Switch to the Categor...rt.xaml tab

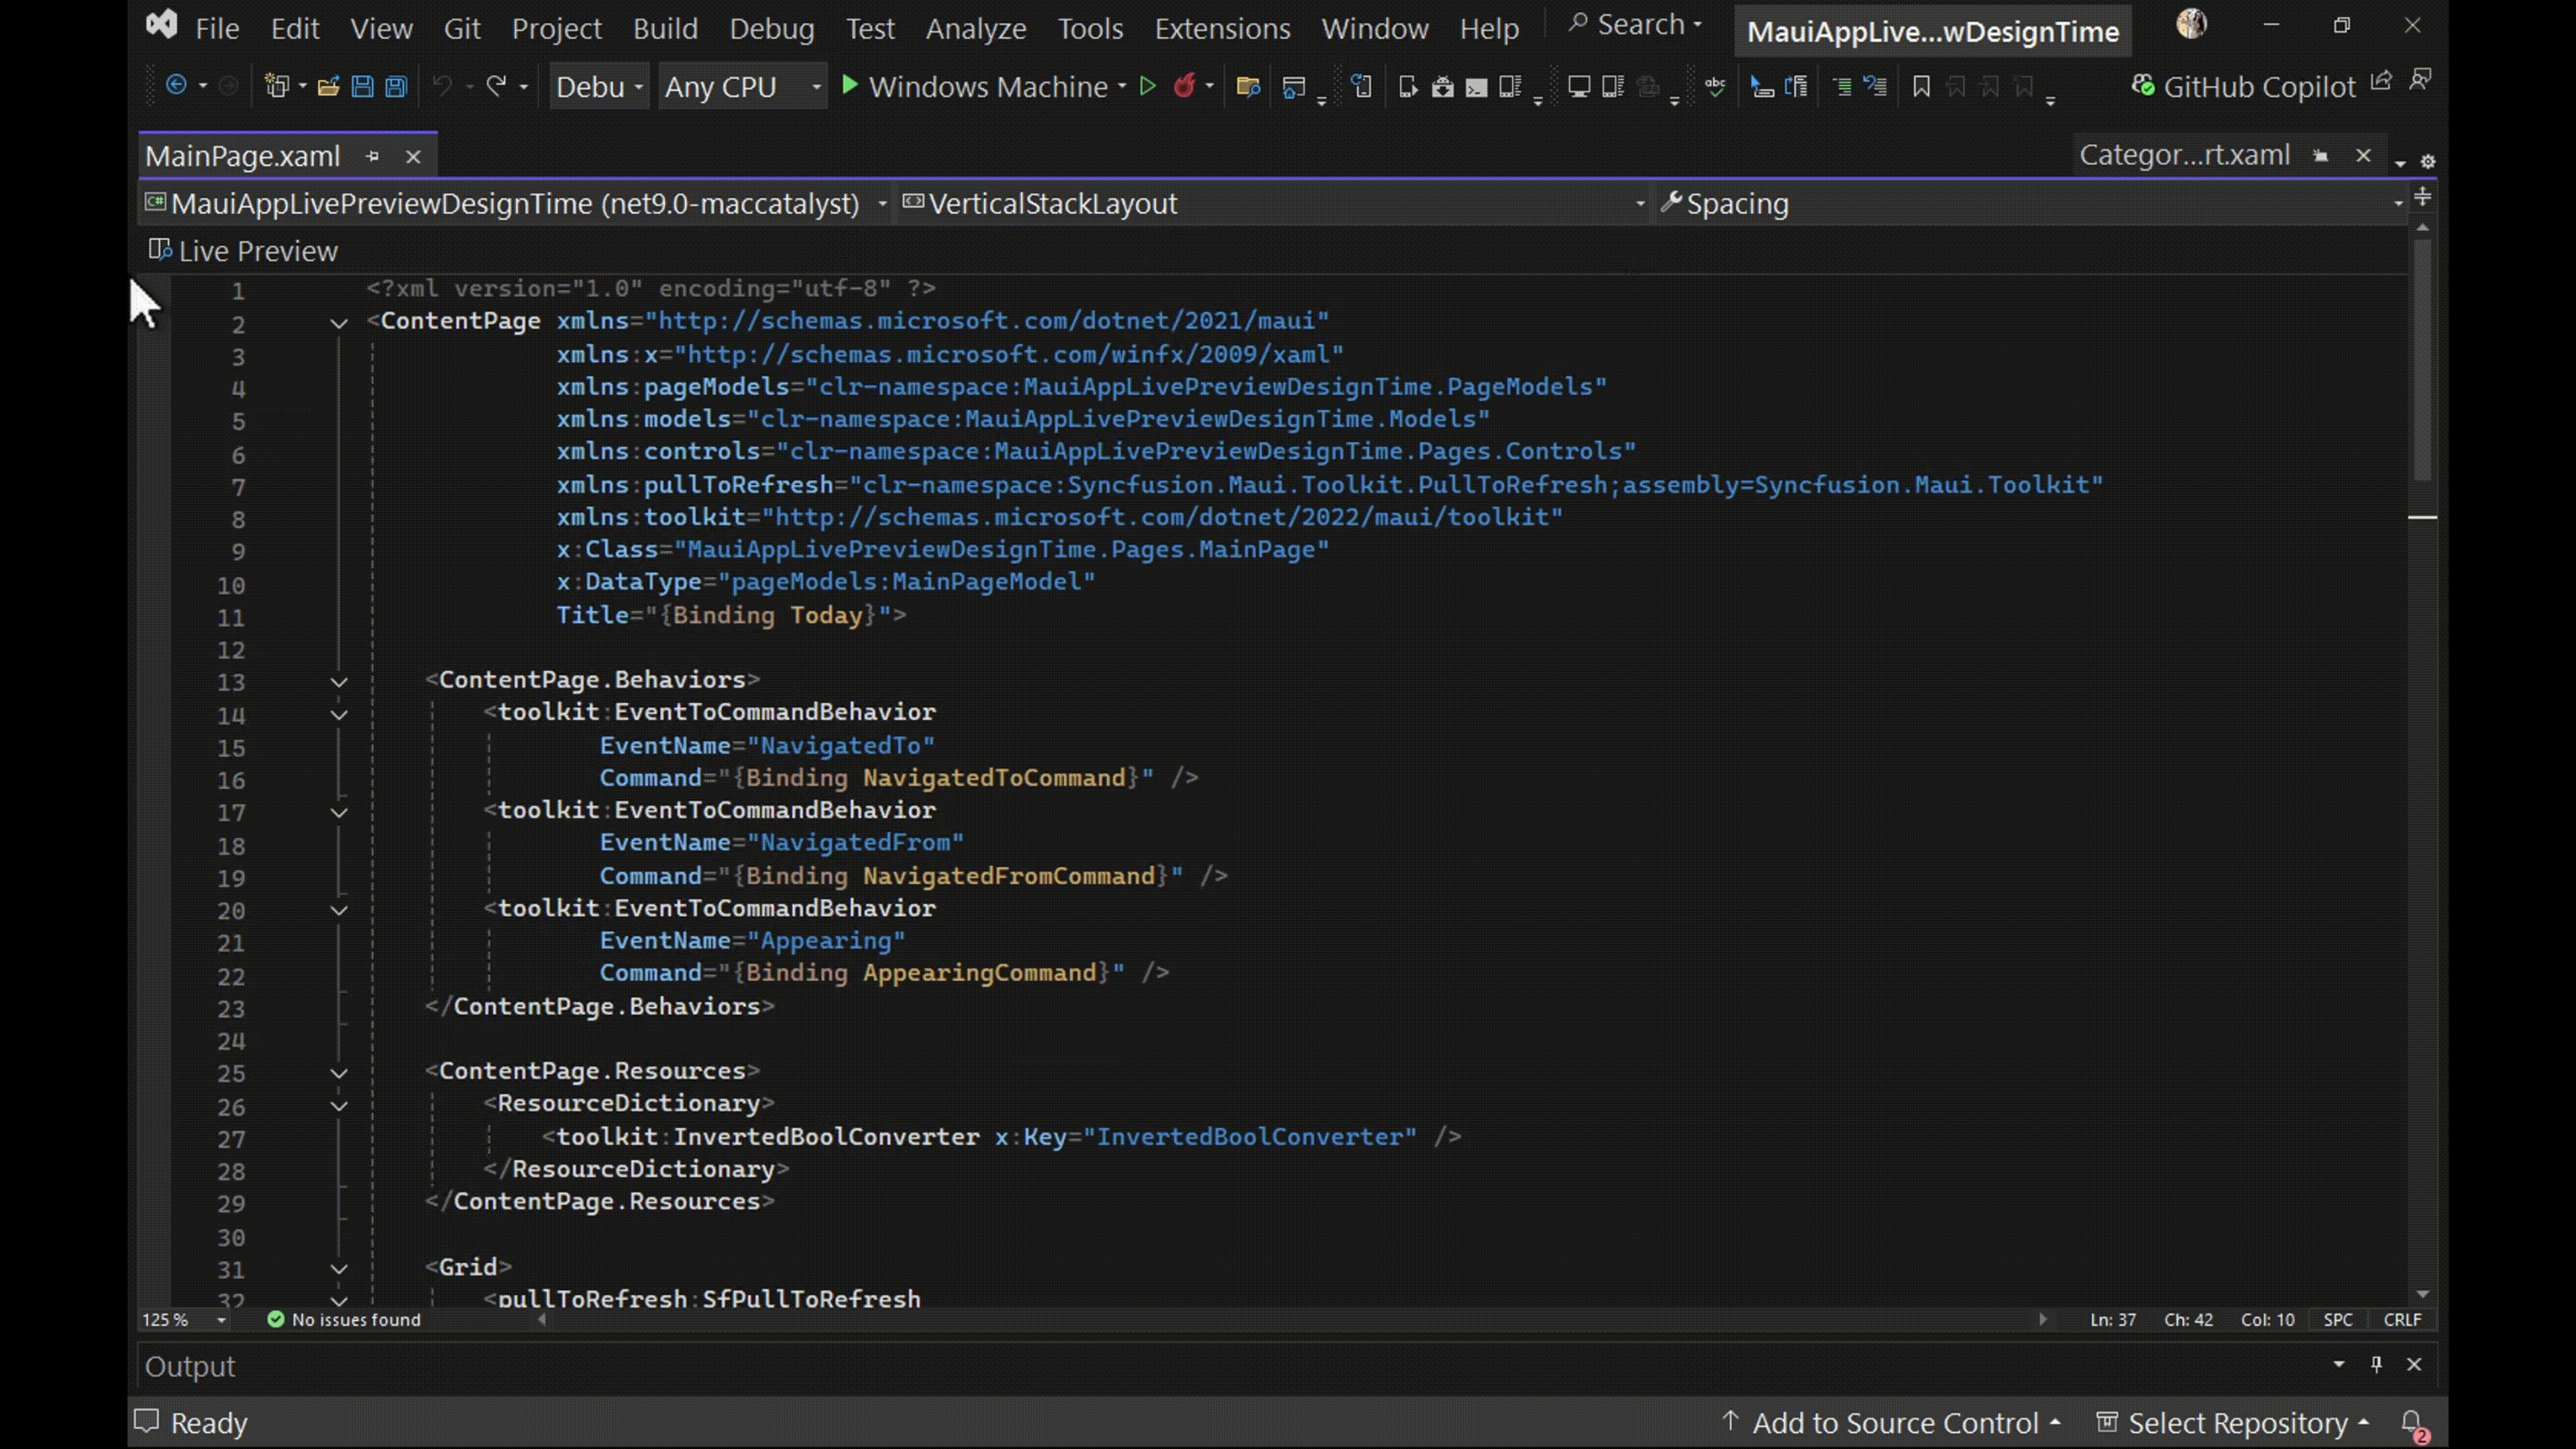[x=2184, y=154]
